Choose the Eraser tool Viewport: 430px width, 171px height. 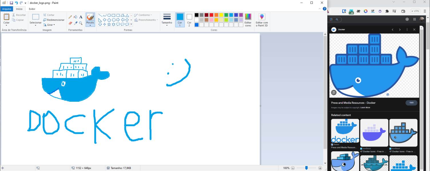click(70, 23)
